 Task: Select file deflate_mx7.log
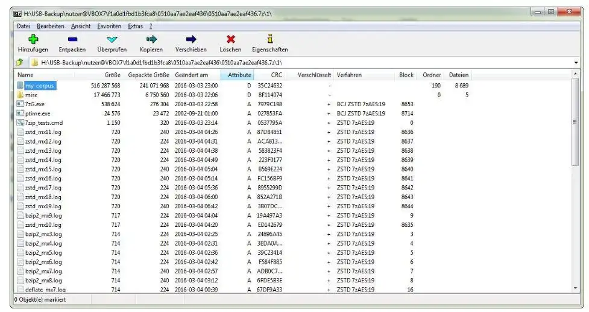coord(45,290)
